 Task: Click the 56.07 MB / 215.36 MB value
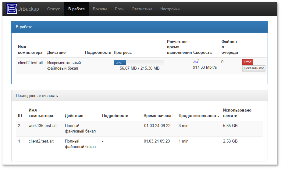(140, 68)
